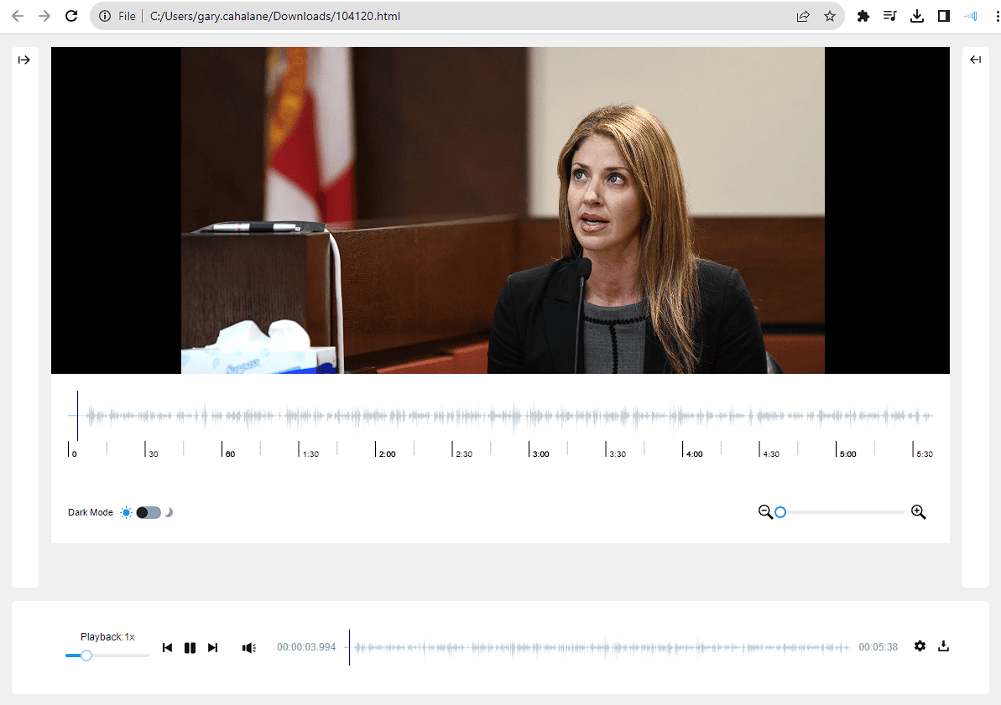1001x705 pixels.
Task: Seek to the 4:00 timeline mark
Action: coord(694,454)
